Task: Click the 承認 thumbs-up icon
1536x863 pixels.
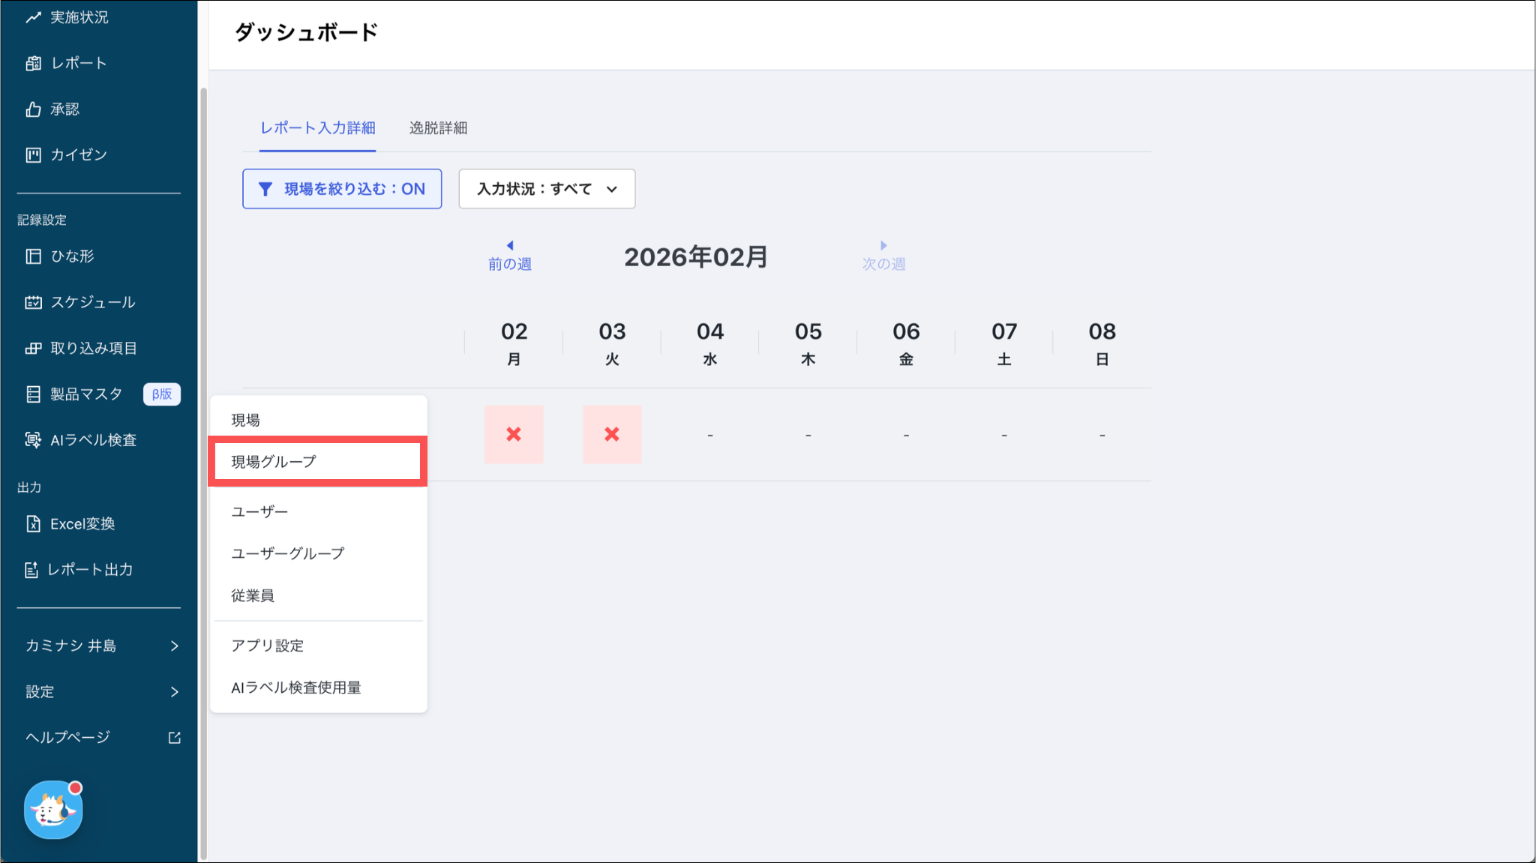Action: tap(33, 109)
